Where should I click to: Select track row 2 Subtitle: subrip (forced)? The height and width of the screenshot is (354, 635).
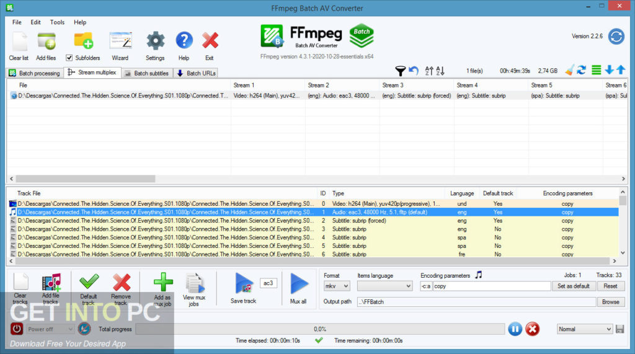(313, 221)
